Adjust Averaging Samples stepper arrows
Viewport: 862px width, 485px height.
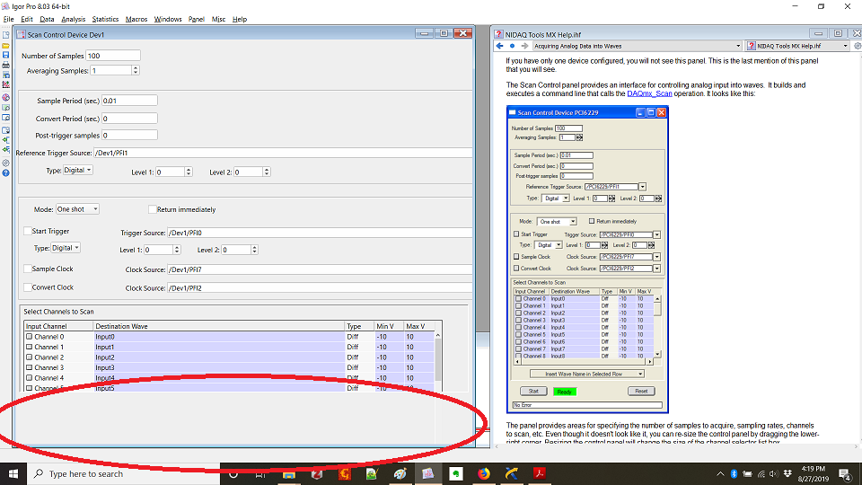136,70
